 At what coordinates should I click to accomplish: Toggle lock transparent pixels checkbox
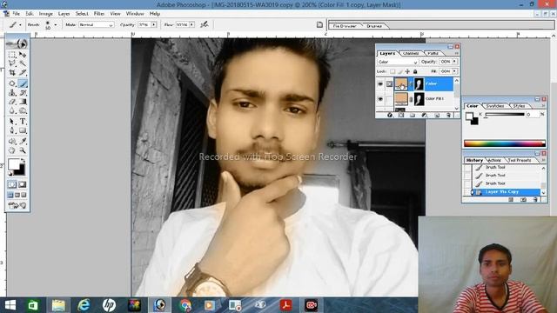pyautogui.click(x=393, y=71)
